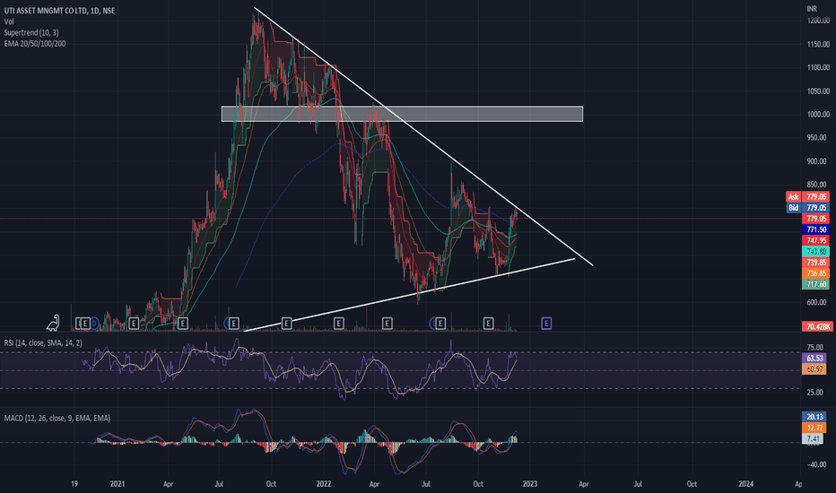Click the MACD signal value tag 12.72

click(x=814, y=428)
